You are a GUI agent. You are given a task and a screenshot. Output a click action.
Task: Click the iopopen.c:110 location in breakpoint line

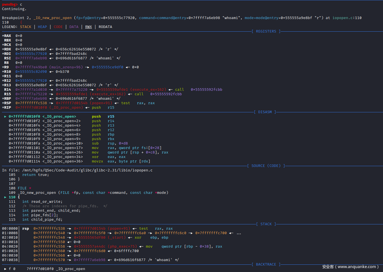click(347, 18)
